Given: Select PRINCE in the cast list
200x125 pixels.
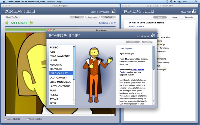Looking at the screenshot, I should (61, 95).
